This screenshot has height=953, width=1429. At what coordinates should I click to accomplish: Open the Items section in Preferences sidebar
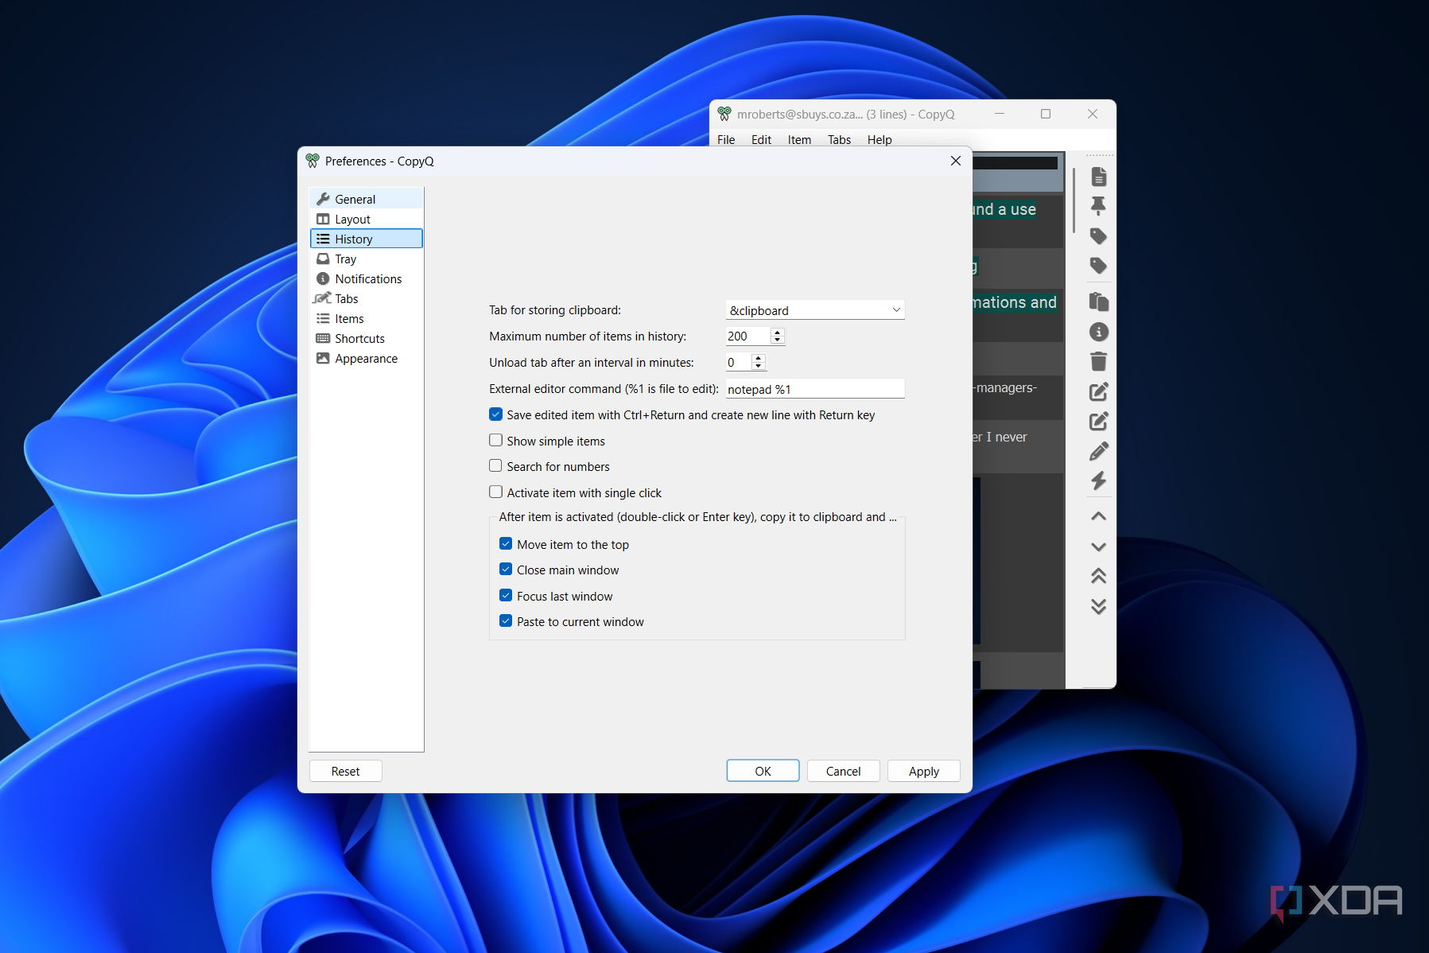(366, 318)
